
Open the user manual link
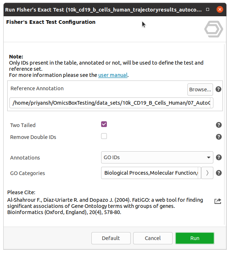(113, 75)
